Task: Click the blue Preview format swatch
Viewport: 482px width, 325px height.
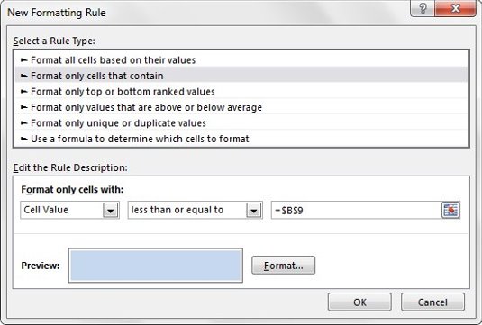Action: tap(156, 266)
